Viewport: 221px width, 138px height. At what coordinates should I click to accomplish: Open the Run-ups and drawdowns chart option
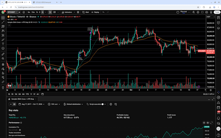17,135
